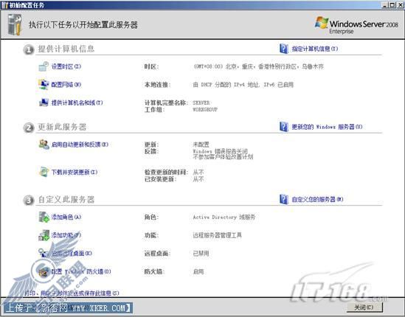This screenshot has height=317, width=405.
Task: Click the 已安装更新 label
Action: (160, 179)
